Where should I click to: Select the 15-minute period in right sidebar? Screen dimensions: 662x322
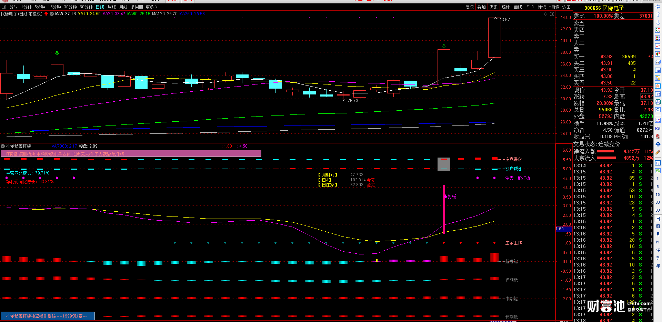(658, 194)
